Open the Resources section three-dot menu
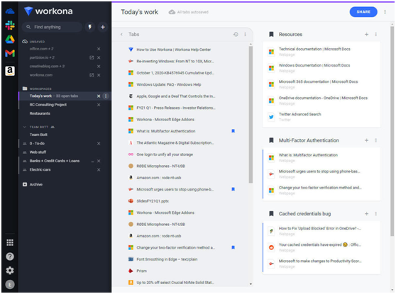 tap(376, 34)
